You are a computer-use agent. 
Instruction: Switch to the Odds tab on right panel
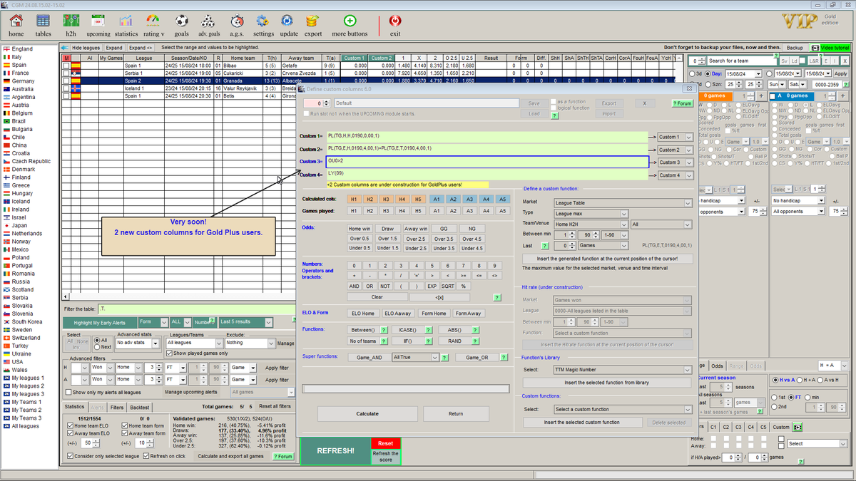[718, 366]
